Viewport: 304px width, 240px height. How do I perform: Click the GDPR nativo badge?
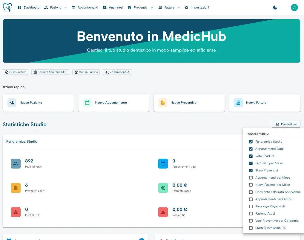point(15,72)
